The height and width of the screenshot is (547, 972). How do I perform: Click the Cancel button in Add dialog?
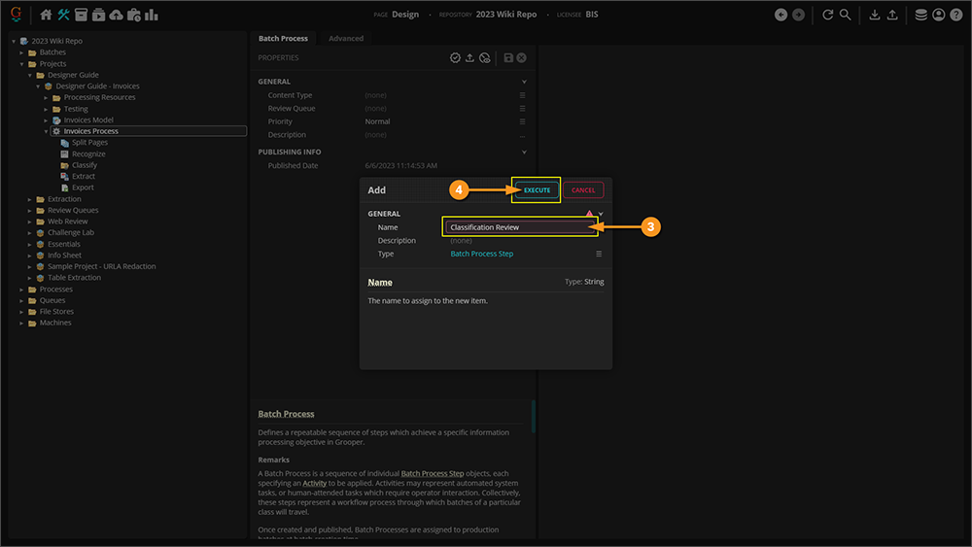pos(583,190)
